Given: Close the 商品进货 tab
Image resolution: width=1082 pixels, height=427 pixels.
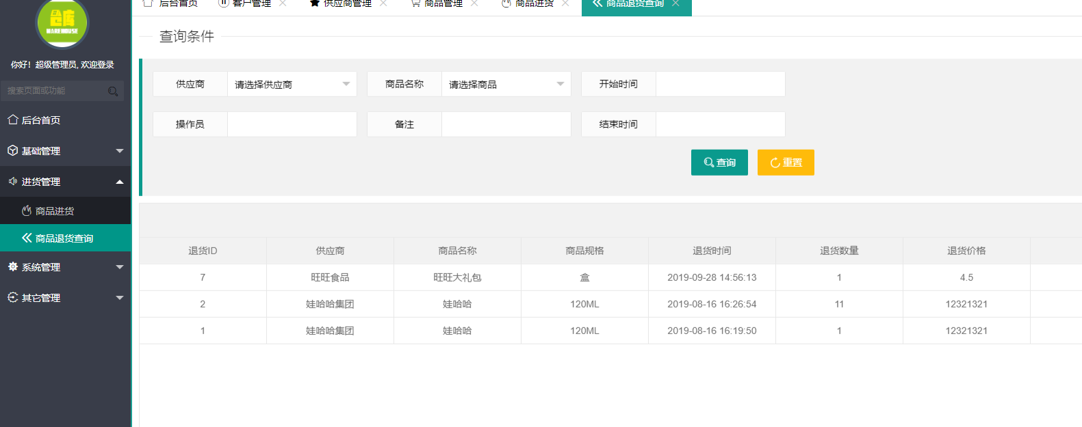Looking at the screenshot, I should [x=565, y=3].
